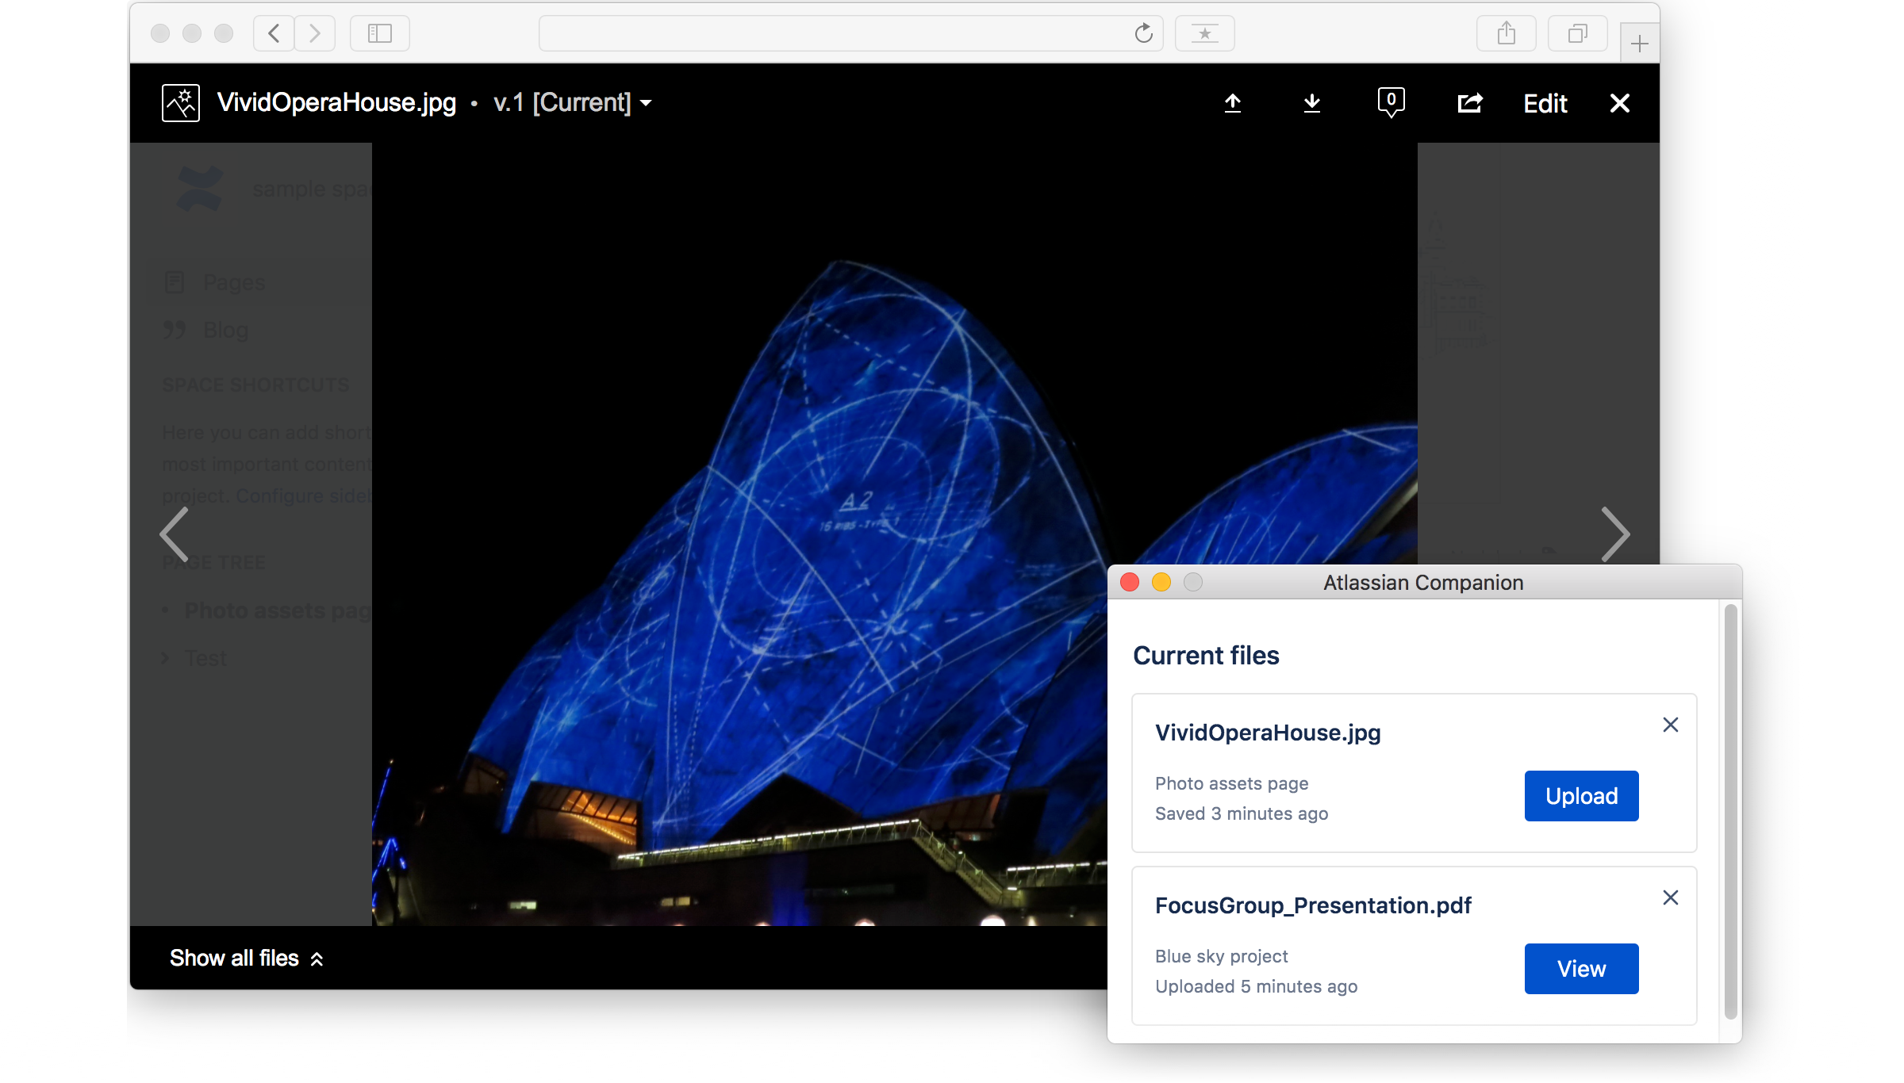
Task: Click the Uploaded 5 minutes ago text
Action: [1256, 986]
